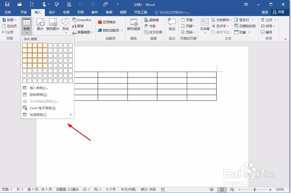This screenshot has width=291, height=193.
Task: Switch to Print Layout view icon
Action: pyautogui.click(x=222, y=190)
